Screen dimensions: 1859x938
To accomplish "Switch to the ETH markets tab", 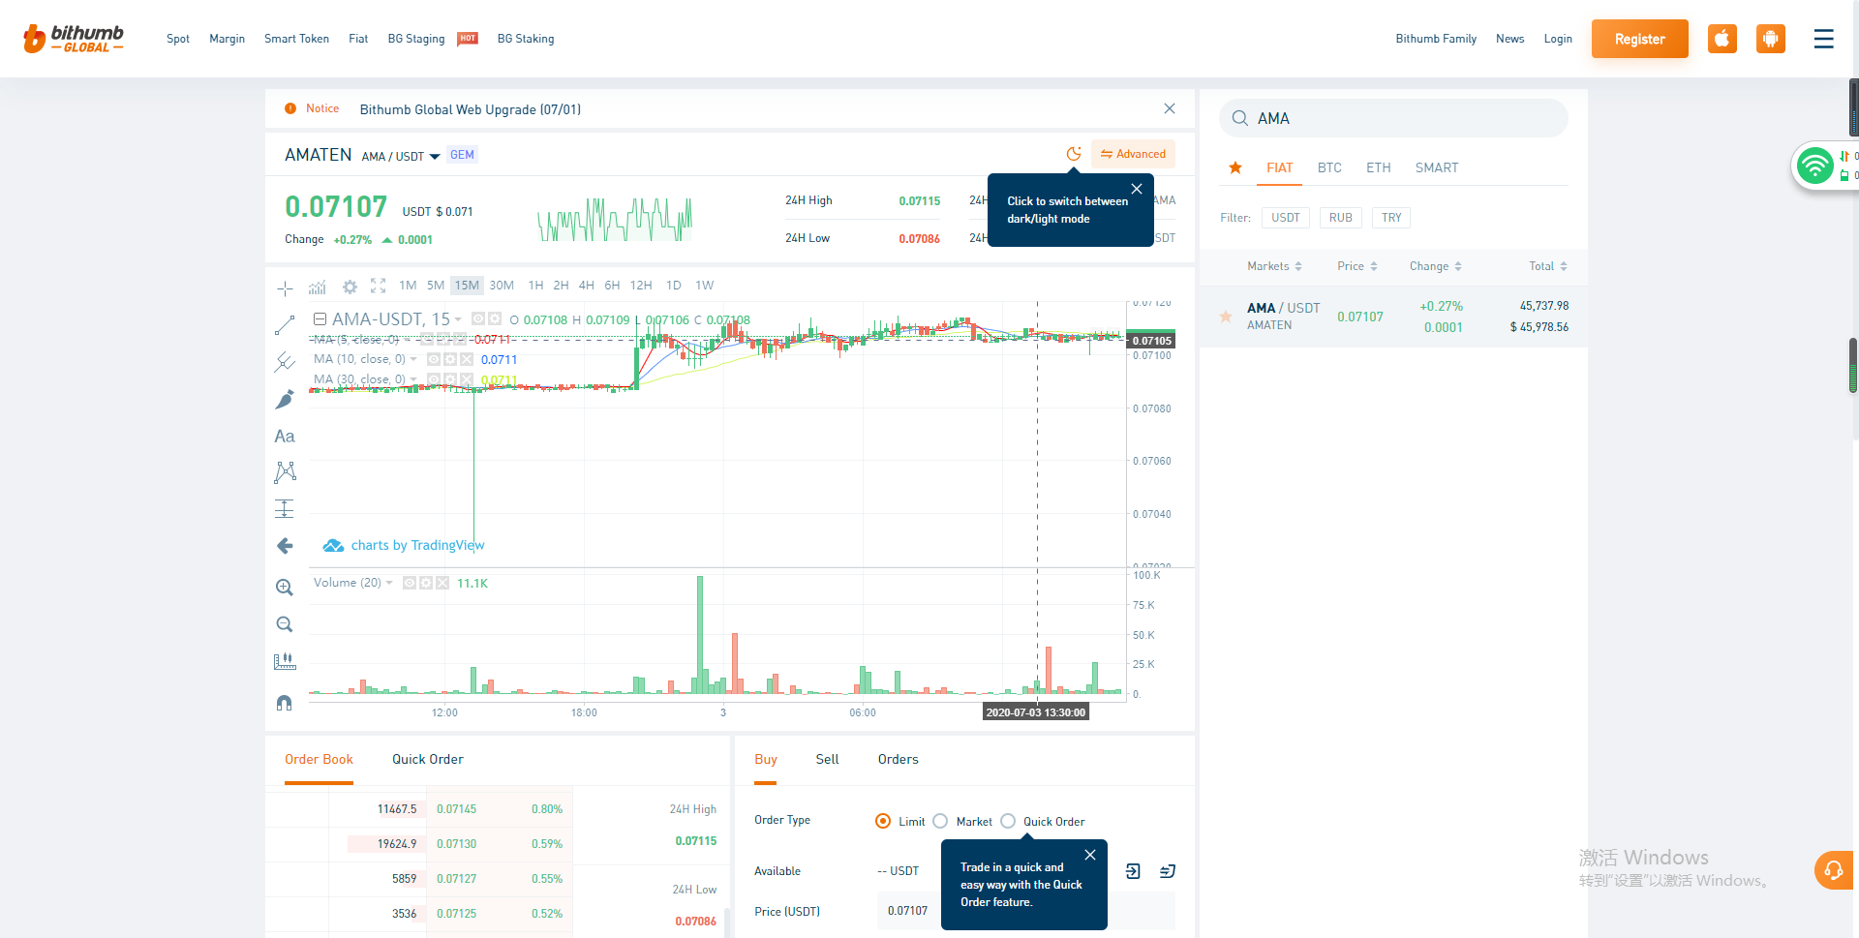I will pos(1379,167).
